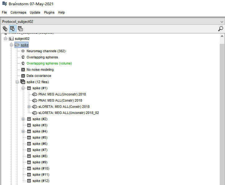Select the spike folder icon
This screenshot has width=225, height=185.
coord(17,45)
